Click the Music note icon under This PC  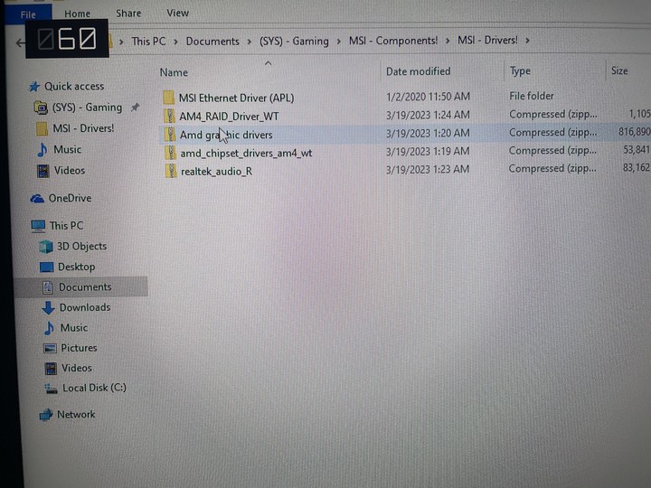tap(49, 328)
